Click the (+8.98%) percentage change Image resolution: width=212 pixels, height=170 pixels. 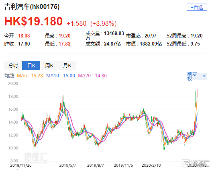pyautogui.click(x=104, y=23)
